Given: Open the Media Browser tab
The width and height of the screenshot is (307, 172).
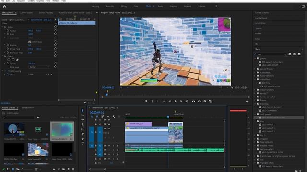Looking at the screenshot, I should [x=28, y=108].
